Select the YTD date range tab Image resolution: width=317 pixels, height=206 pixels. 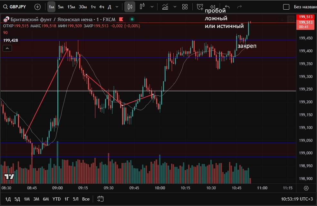(x=57, y=199)
